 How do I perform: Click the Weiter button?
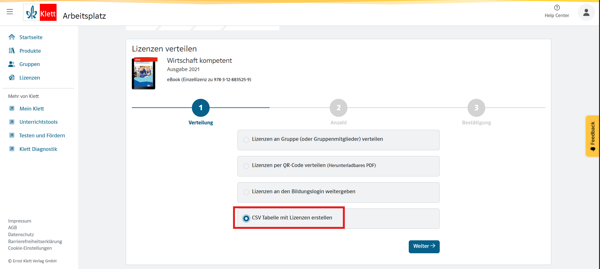pyautogui.click(x=424, y=247)
